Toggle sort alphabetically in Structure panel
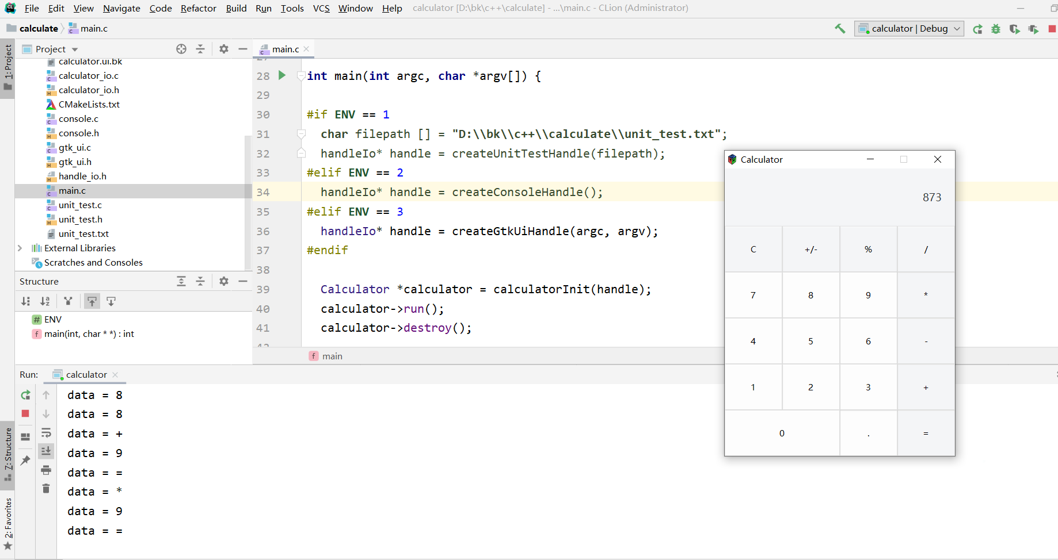The height and width of the screenshot is (560, 1058). pos(45,301)
